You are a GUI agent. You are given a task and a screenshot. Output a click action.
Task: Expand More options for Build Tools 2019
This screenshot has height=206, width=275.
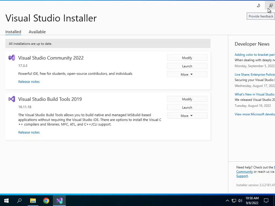coord(187,116)
